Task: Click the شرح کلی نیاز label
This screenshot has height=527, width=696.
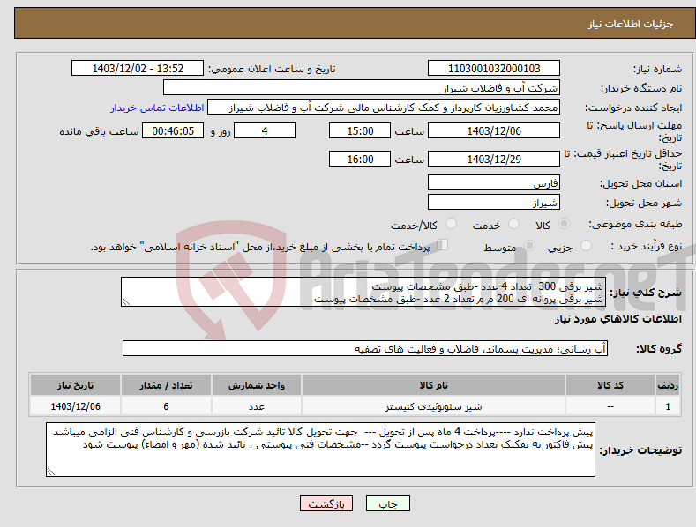Action: point(646,293)
